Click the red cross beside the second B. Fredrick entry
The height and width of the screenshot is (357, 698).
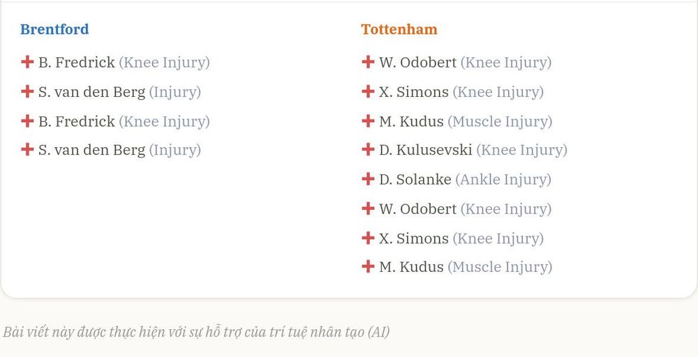pos(27,121)
